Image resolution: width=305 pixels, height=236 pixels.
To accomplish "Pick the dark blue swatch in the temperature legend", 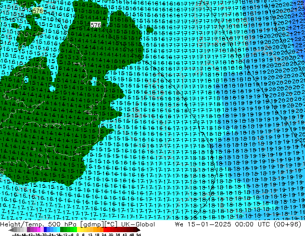I will click(x=45, y=230).
